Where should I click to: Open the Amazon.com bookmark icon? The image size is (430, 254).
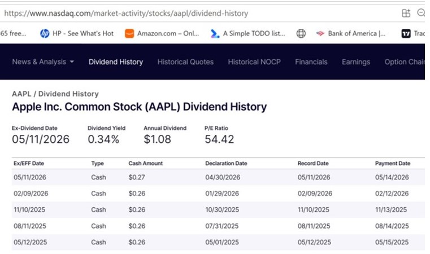pos(129,33)
